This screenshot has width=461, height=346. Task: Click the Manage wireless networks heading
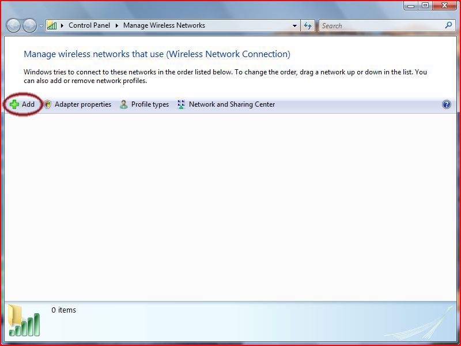tap(157, 54)
